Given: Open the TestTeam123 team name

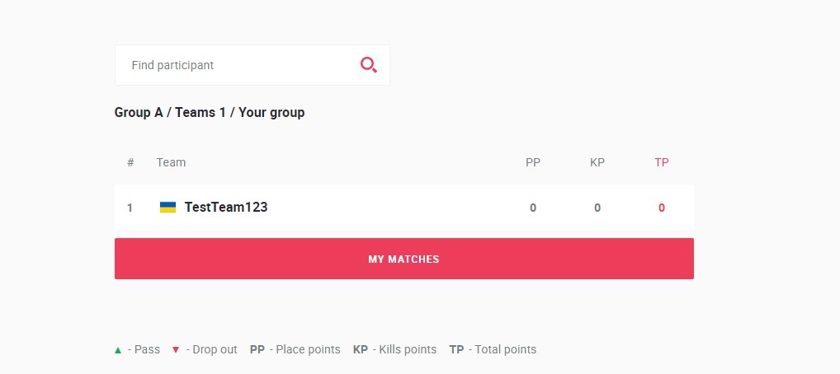Looking at the screenshot, I should [x=226, y=208].
